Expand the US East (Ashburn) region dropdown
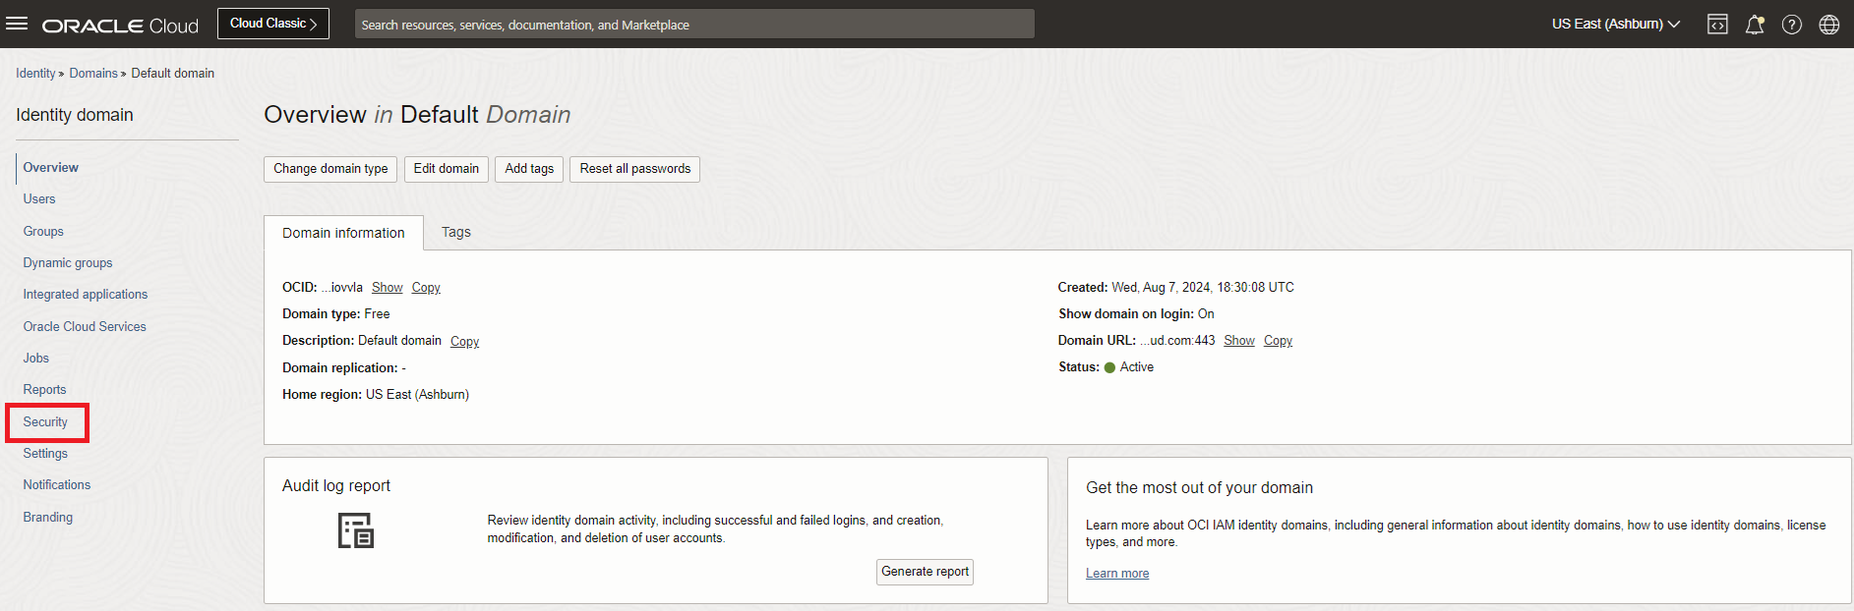This screenshot has height=611, width=1854. coord(1615,24)
